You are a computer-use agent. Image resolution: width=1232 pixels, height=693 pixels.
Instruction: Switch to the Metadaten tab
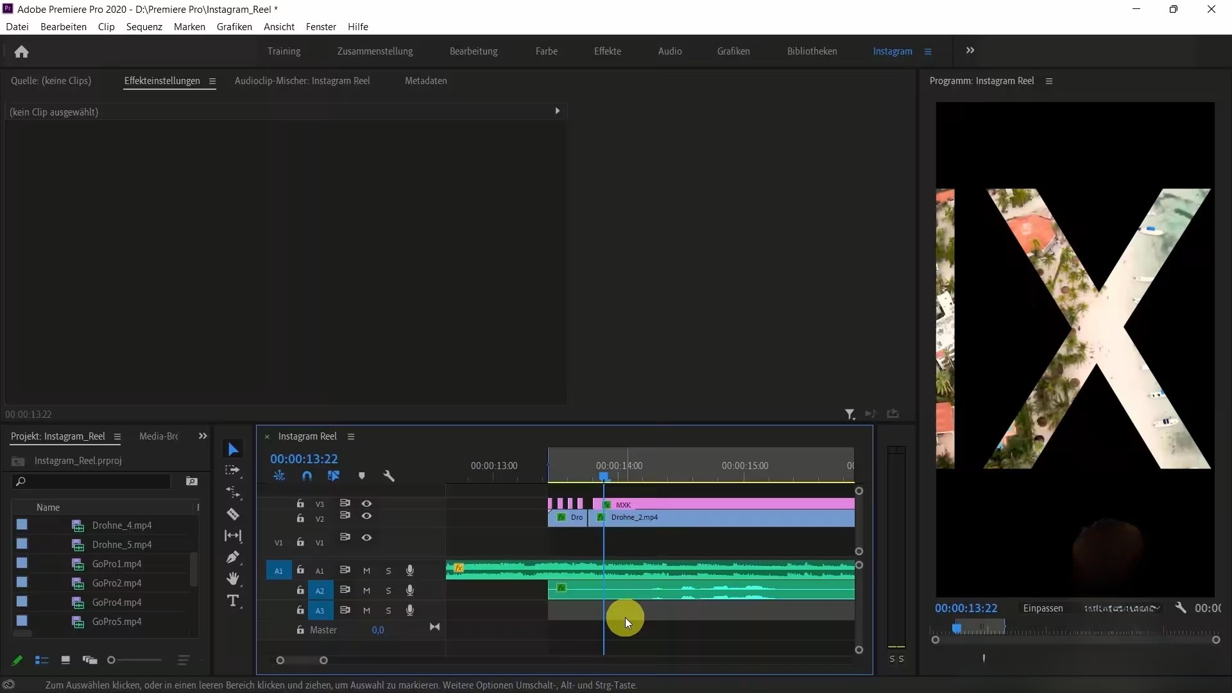425,81
